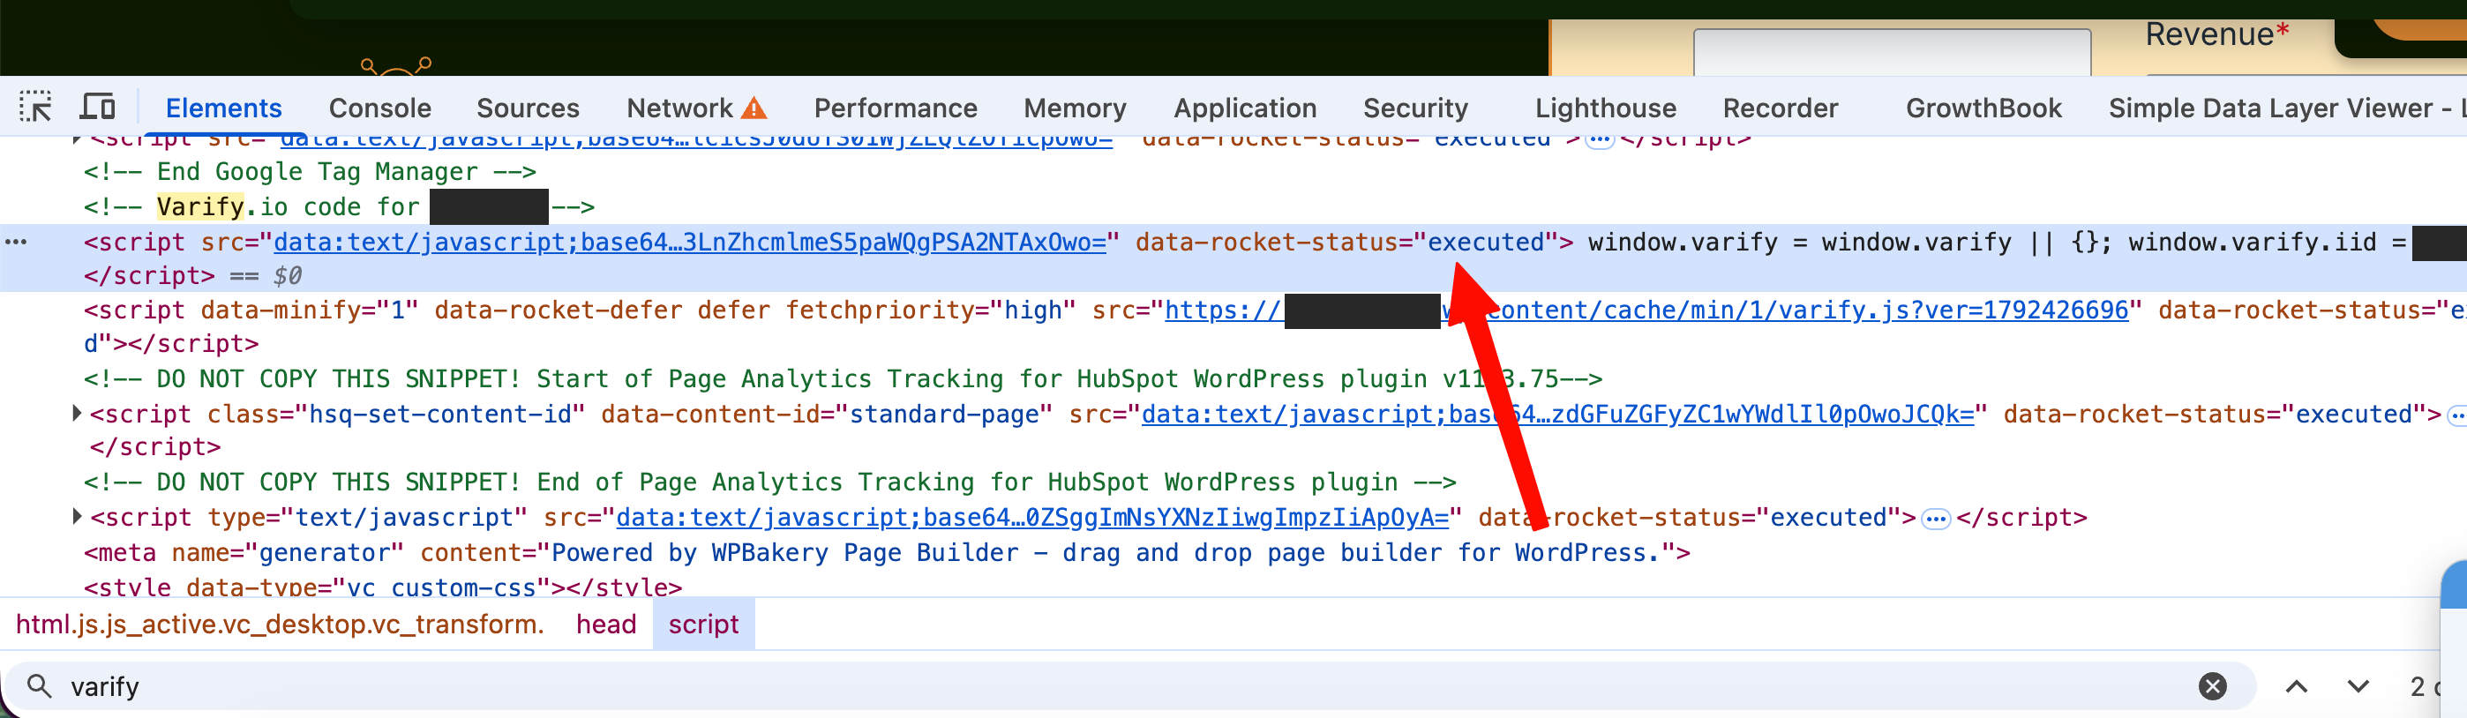
Task: Select the Varify.io code comment line
Action: [339, 206]
